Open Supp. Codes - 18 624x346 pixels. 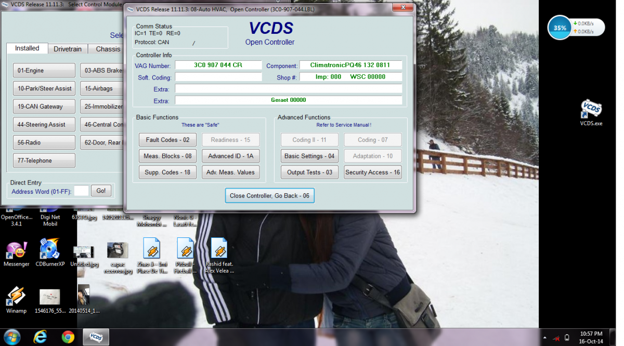[167, 172]
